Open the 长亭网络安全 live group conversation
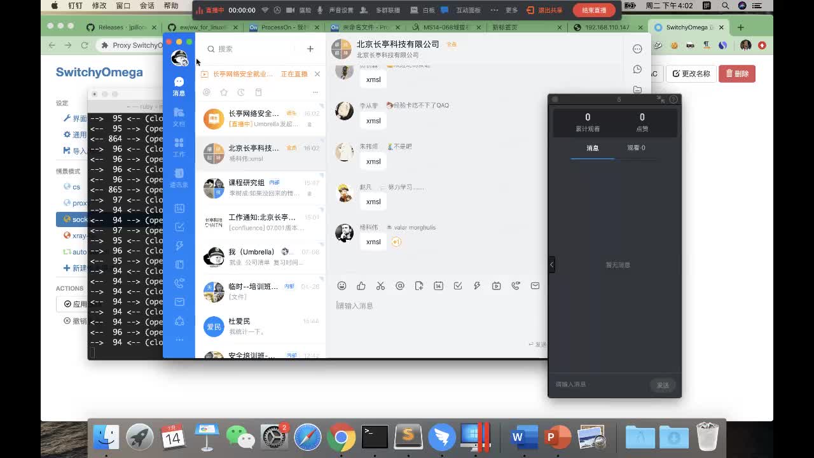Screen dimensions: 814x458 261,118
